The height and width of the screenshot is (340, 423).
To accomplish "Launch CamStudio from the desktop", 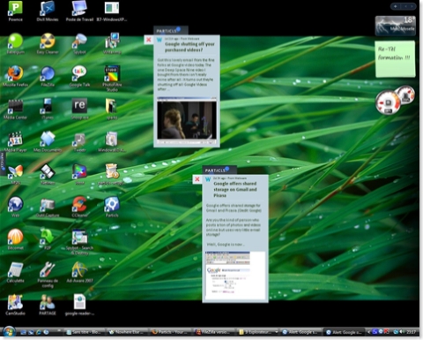I will pyautogui.click(x=15, y=305).
